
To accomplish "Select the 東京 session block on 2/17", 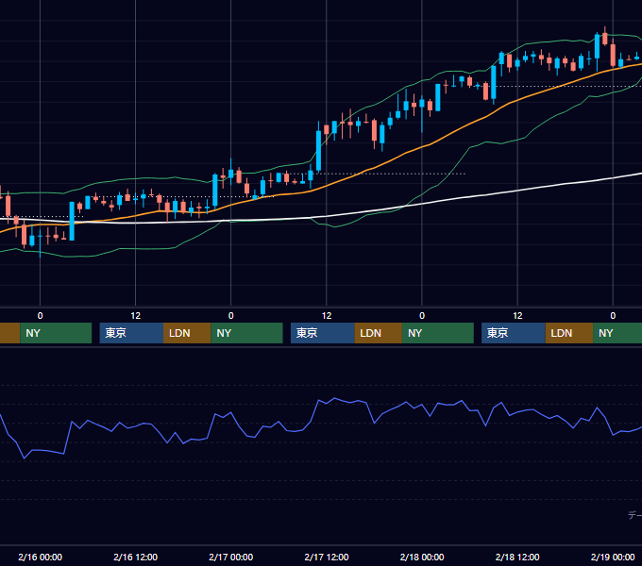I will click(323, 333).
